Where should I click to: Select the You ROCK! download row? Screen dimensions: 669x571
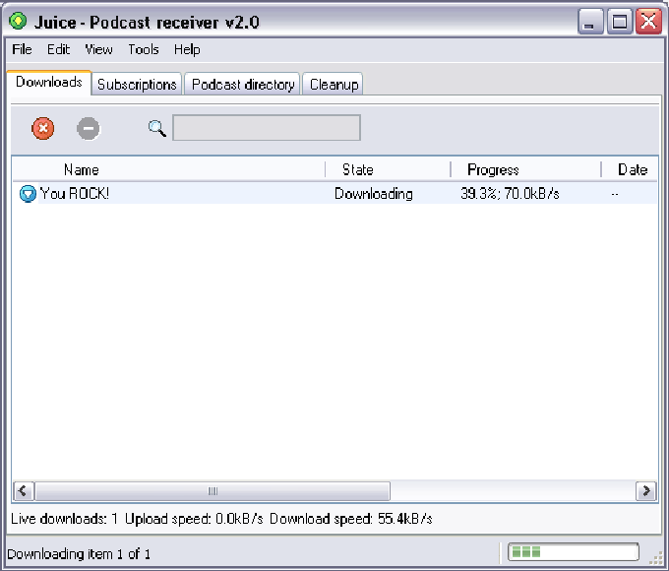click(334, 194)
